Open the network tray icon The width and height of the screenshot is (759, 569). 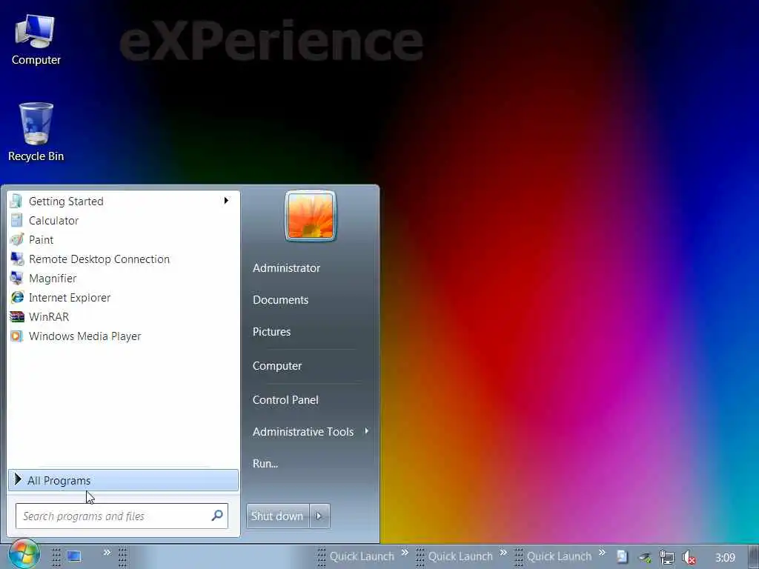click(x=667, y=558)
